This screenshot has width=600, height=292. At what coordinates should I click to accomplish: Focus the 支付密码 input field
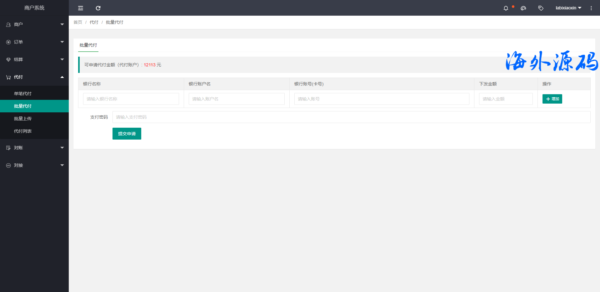(x=351, y=117)
